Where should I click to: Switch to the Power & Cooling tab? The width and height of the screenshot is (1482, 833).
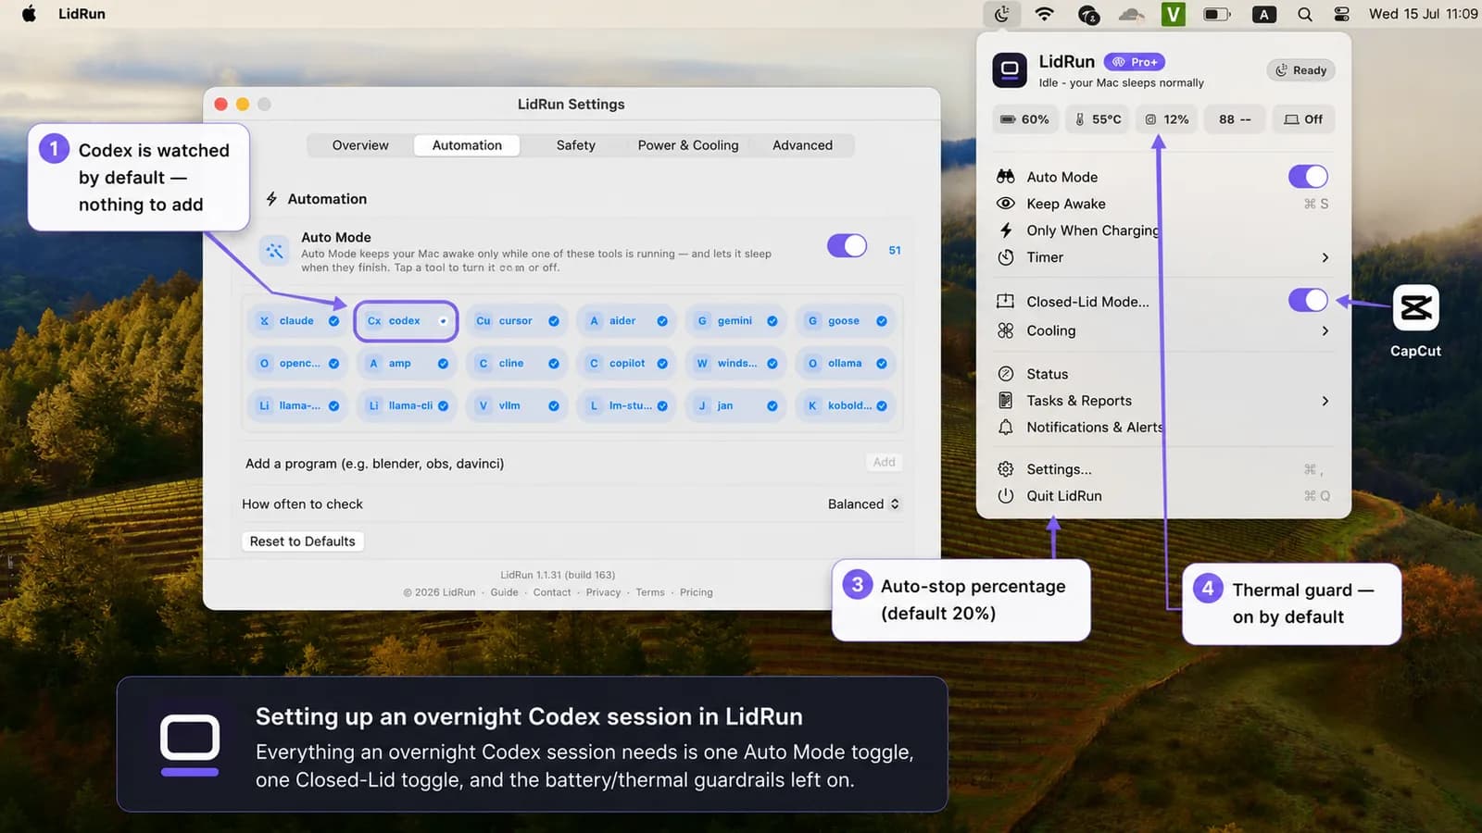coord(688,145)
